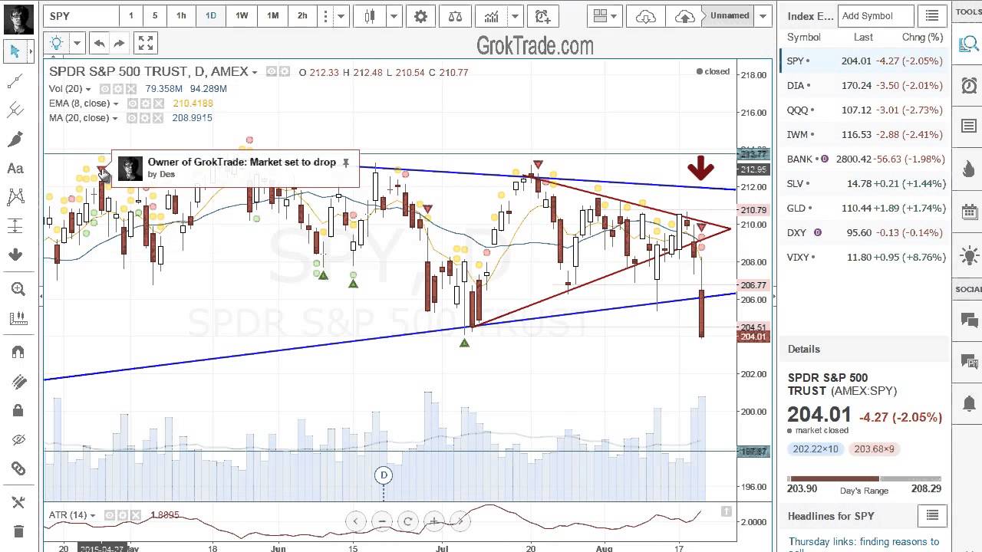Create an alert with alarm-plus icon
This screenshot has height=552, width=982.
[542, 16]
